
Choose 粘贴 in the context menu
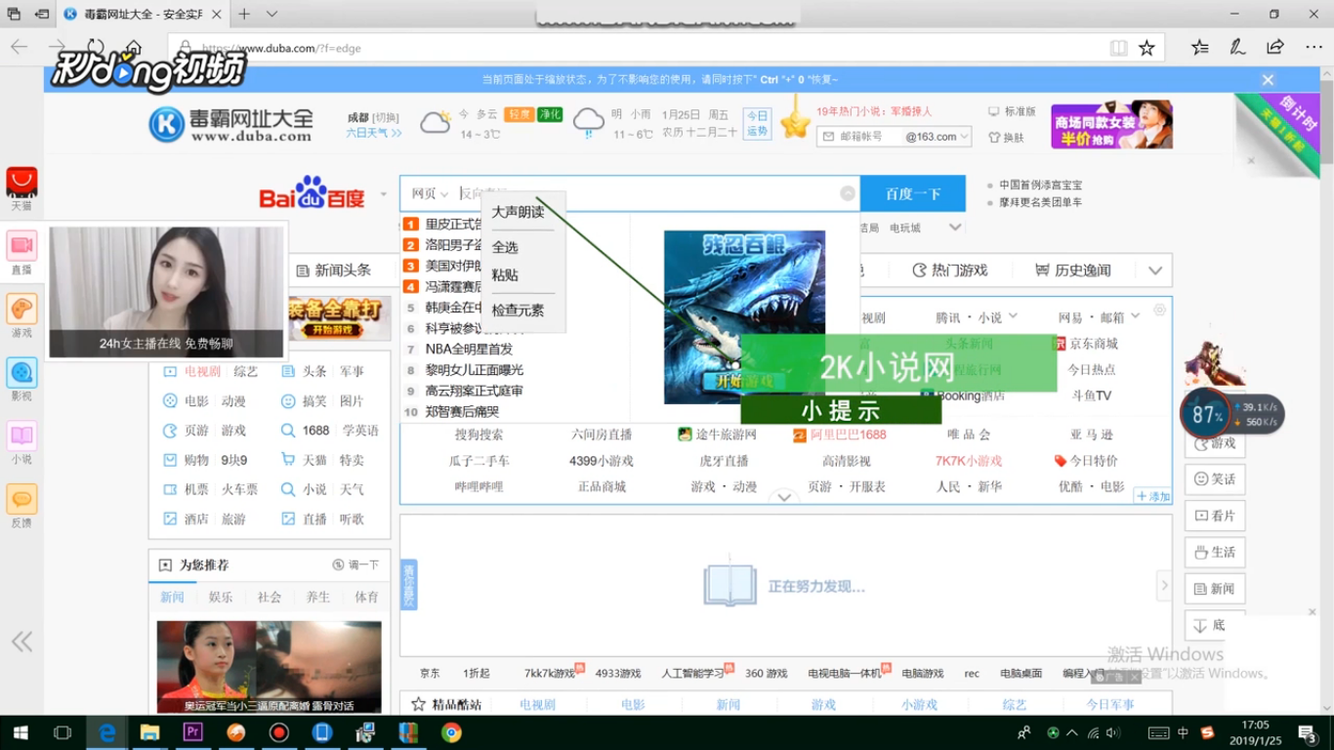(x=505, y=275)
